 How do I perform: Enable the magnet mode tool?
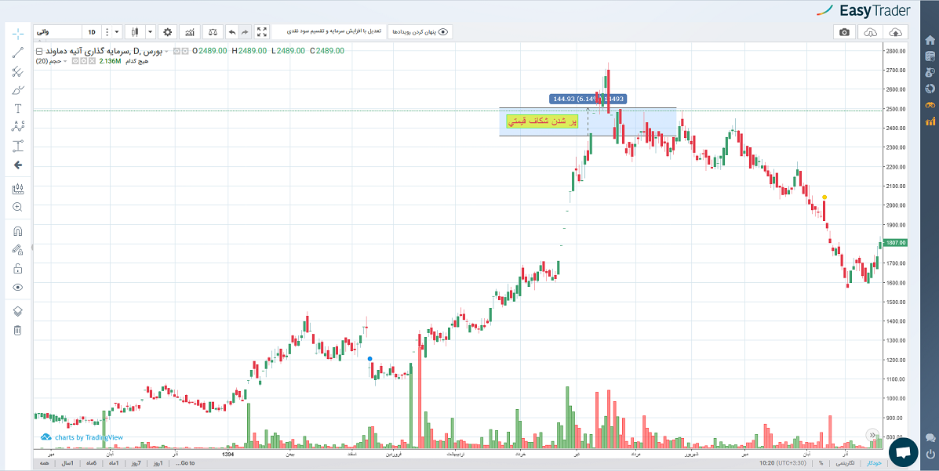(17, 231)
